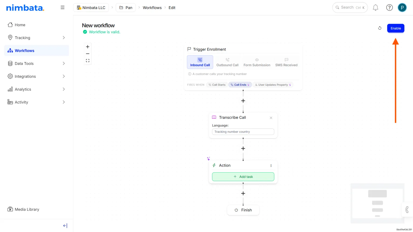Open the notifications bell
This screenshot has height=232, width=413.
(376, 8)
